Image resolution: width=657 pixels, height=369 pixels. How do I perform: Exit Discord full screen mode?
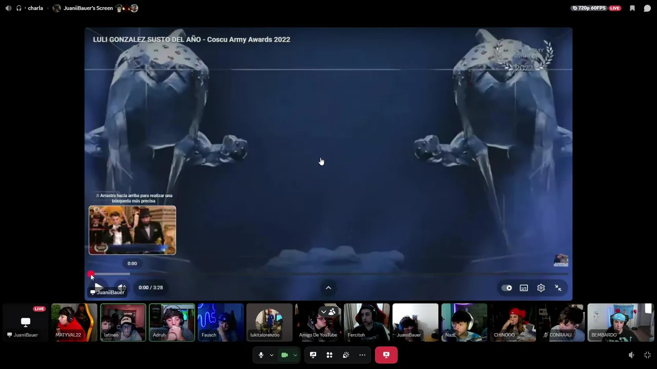(x=647, y=355)
